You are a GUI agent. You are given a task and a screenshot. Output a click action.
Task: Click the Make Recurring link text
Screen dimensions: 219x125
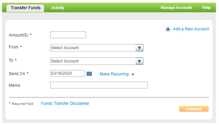(x=114, y=74)
